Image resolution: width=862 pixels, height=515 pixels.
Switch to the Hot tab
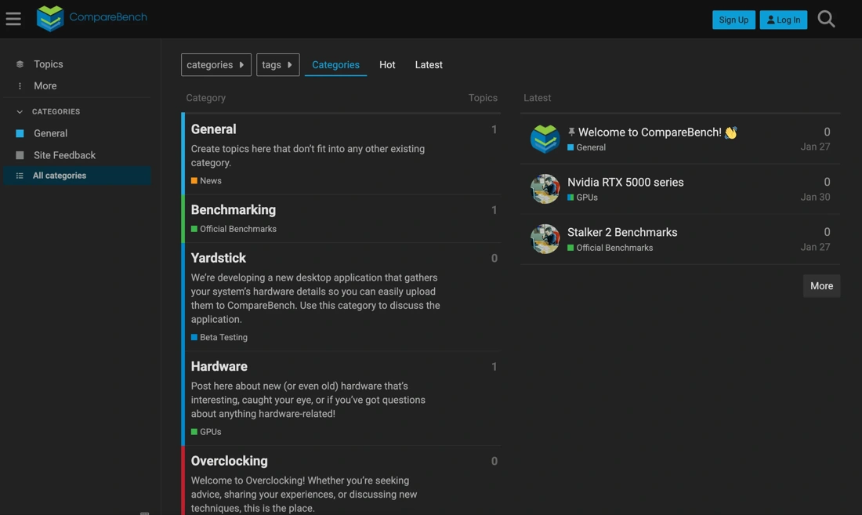coord(387,65)
